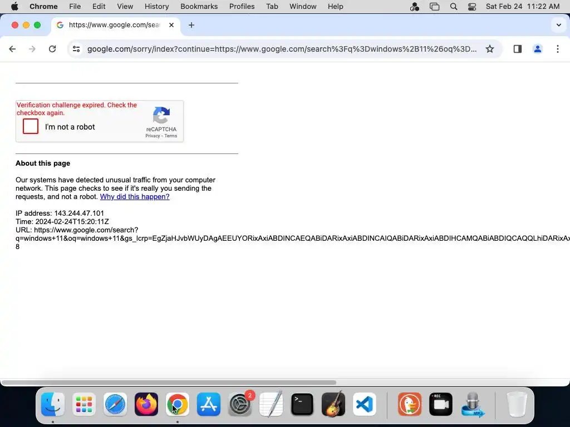This screenshot has width=570, height=427.
Task: Check the I'm not a robot checkbox
Action: [x=31, y=126]
